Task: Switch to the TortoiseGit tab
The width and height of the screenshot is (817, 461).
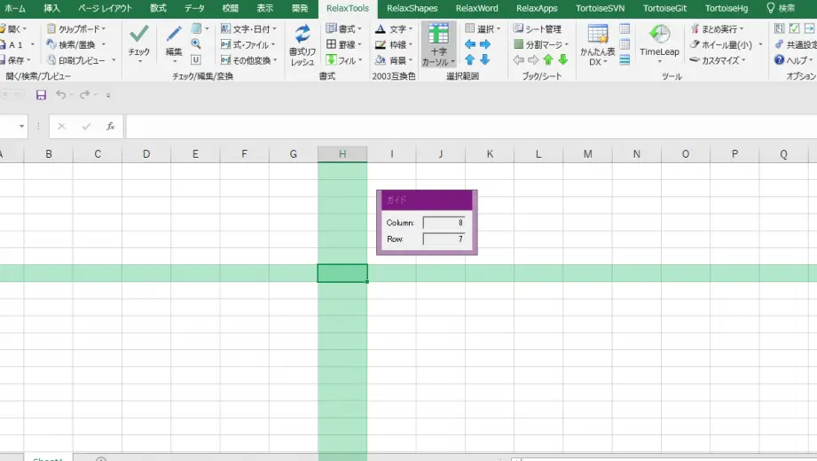Action: [664, 8]
